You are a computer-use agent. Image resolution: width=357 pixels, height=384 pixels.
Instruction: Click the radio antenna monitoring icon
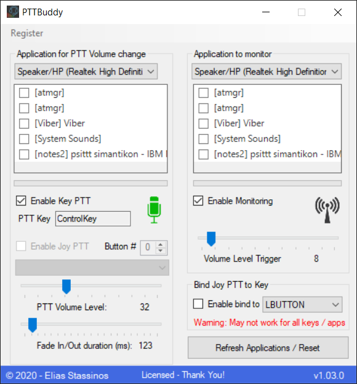coord(327,210)
